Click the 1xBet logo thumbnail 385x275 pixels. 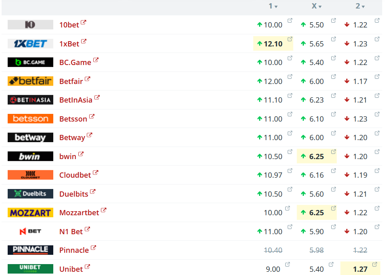coord(30,44)
